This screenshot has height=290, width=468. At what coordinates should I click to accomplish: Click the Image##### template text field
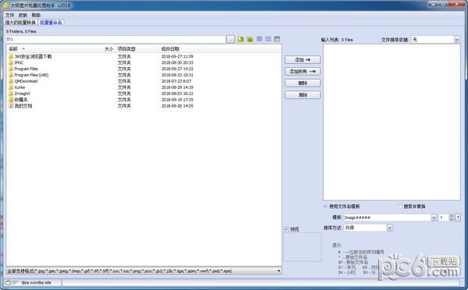click(x=387, y=217)
